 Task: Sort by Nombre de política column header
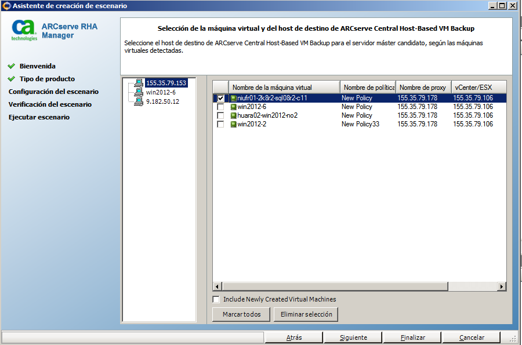click(x=368, y=87)
